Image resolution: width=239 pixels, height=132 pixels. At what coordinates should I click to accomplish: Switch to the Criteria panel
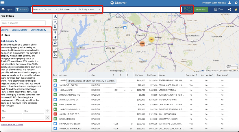(22, 10)
